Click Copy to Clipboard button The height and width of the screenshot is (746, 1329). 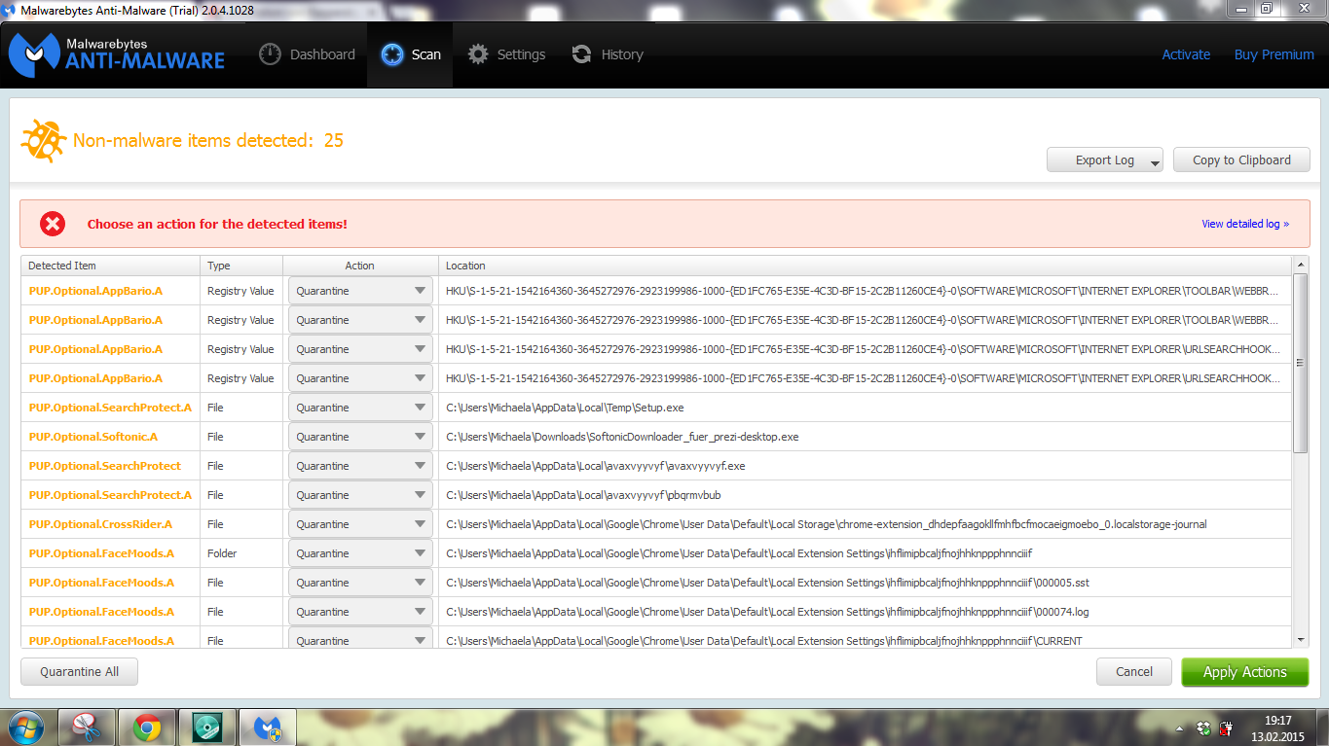(x=1241, y=160)
